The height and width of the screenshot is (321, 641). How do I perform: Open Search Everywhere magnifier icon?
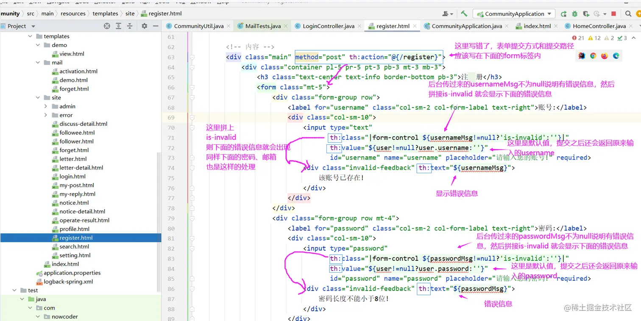pyautogui.click(x=628, y=14)
